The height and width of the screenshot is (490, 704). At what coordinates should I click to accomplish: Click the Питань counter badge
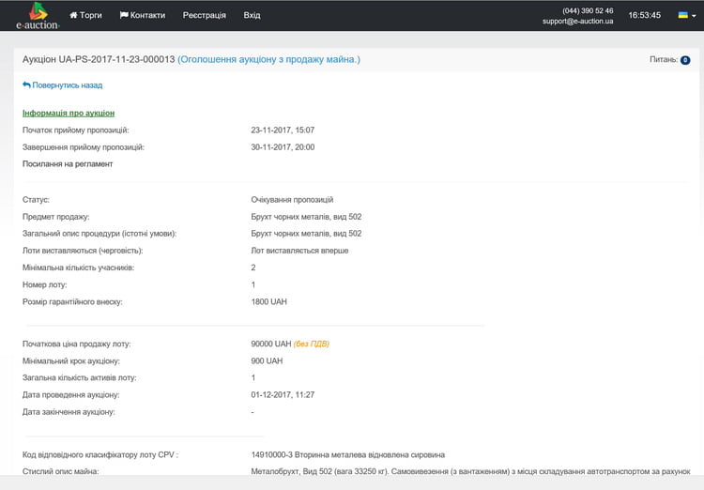point(685,60)
